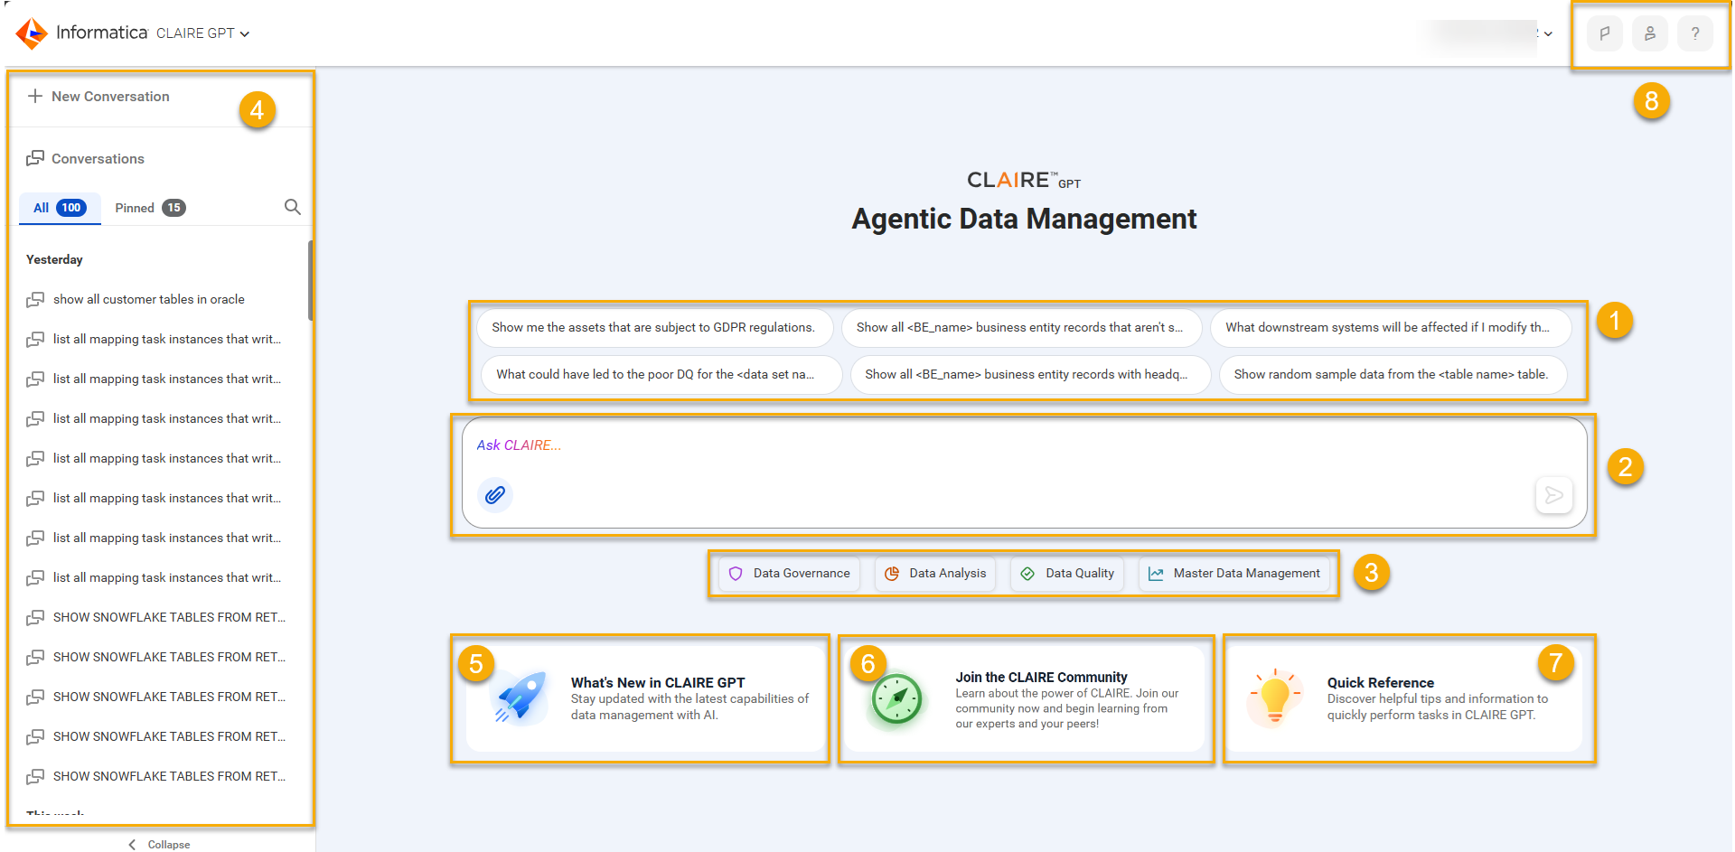Expand the blurred organization dropdown arrow
The image size is (1735, 852).
point(1548,33)
